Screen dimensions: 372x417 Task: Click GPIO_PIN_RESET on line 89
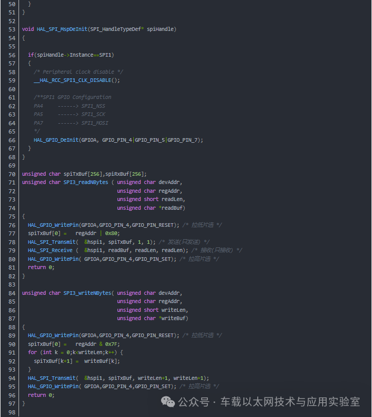[x=153, y=336]
